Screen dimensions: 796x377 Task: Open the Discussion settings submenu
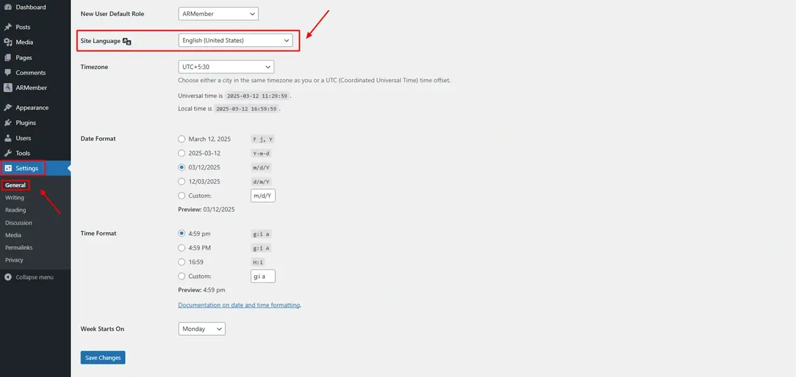click(18, 223)
